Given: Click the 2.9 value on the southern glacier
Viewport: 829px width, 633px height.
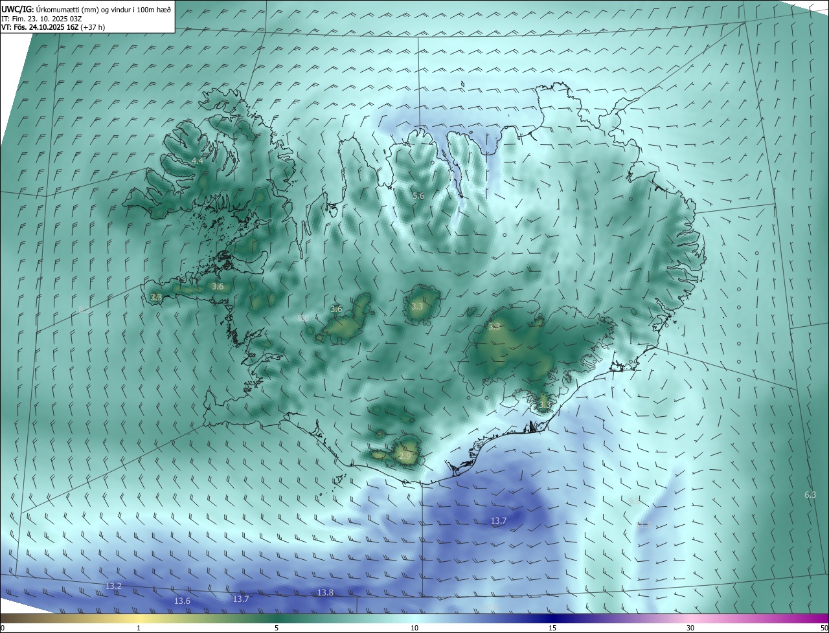Looking at the screenshot, I should [x=405, y=456].
